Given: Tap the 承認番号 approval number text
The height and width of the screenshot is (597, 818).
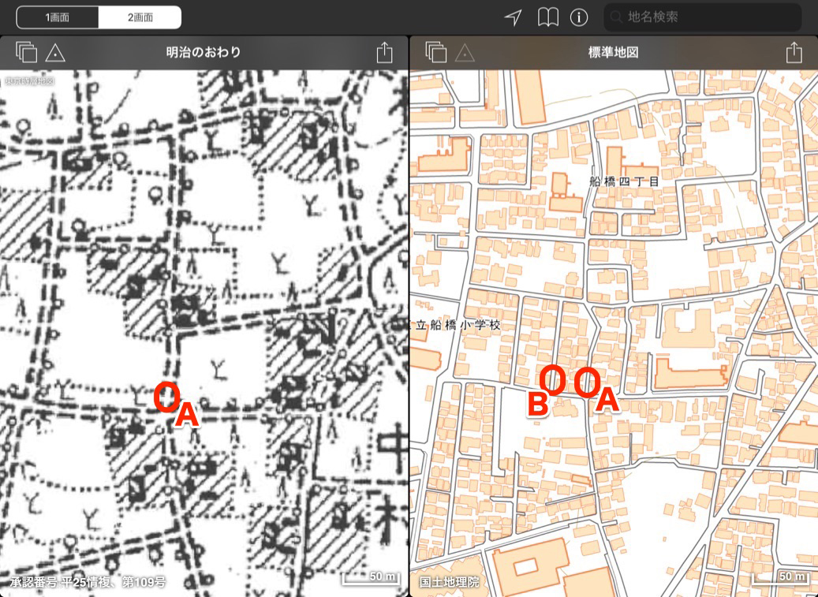Looking at the screenshot, I should pos(88,583).
